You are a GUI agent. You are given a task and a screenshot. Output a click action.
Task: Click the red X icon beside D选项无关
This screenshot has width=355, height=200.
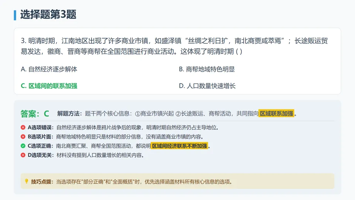(23, 155)
